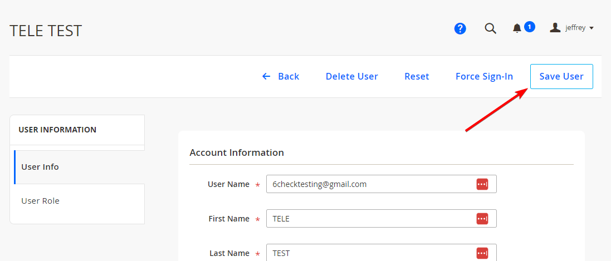Click the blue notification count badge
Screen dimensions: 611x261
point(529,27)
